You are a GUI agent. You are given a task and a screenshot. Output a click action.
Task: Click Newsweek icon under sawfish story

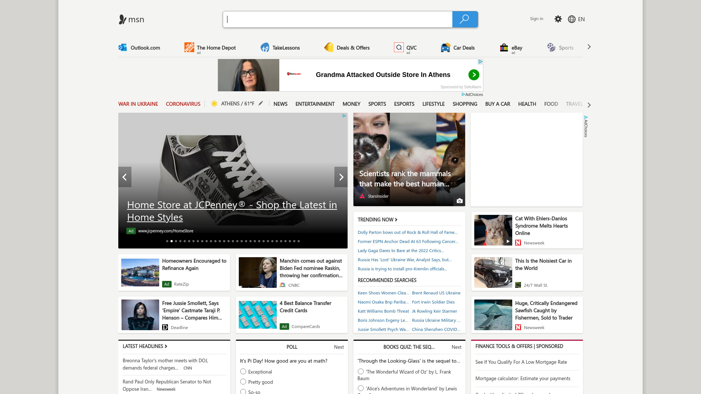518,327
